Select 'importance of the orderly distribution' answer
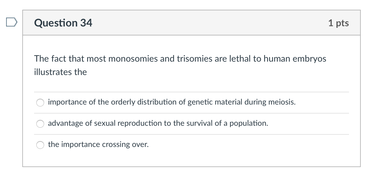Image resolution: width=373 pixels, height=174 pixels. point(40,103)
